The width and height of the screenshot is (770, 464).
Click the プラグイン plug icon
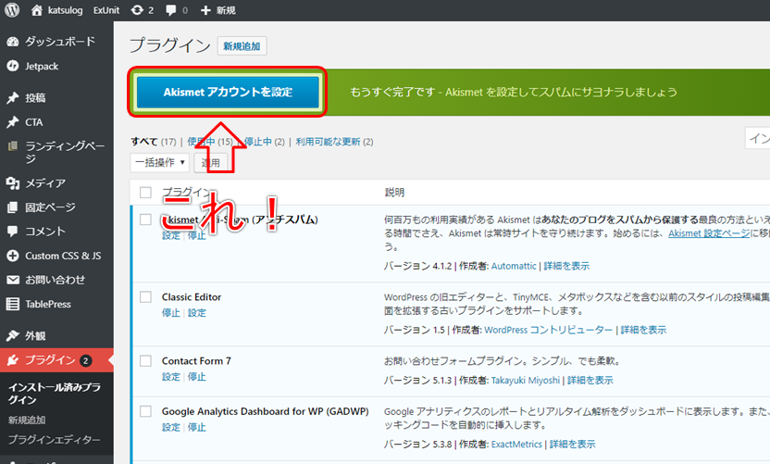pos(13,360)
